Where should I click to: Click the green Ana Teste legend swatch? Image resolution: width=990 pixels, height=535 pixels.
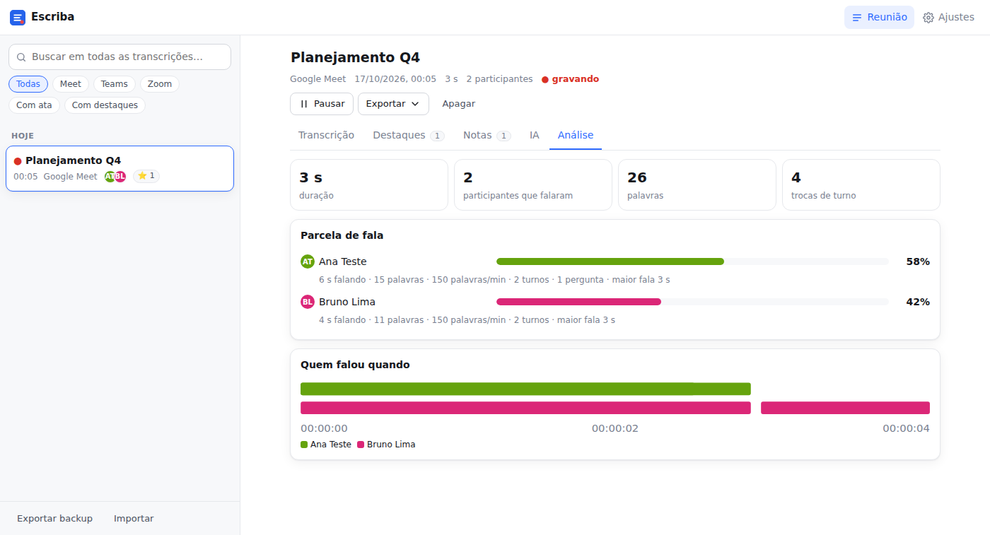(304, 445)
